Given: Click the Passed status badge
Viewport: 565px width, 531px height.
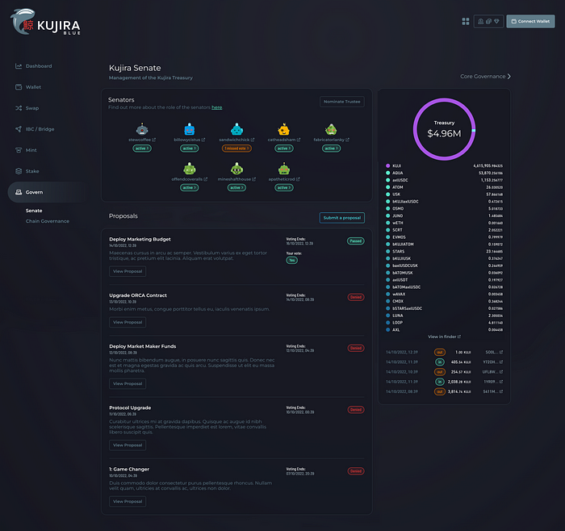Looking at the screenshot, I should coord(356,241).
